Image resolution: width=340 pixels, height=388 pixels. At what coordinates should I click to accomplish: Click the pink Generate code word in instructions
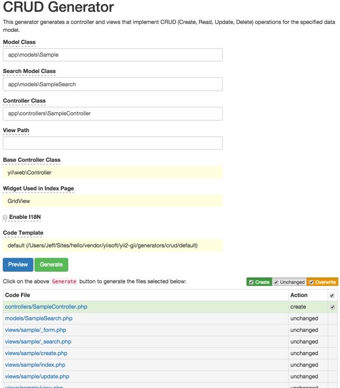[64, 281]
